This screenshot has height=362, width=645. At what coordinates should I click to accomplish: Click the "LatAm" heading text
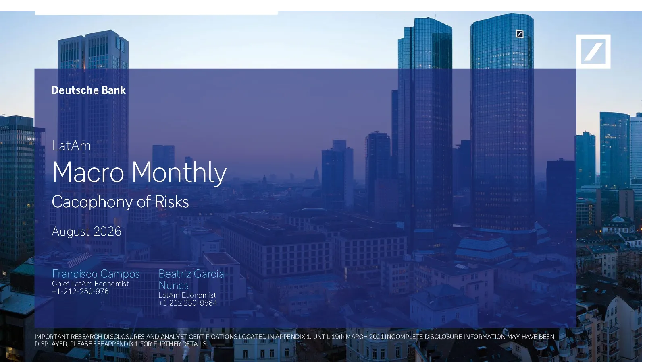tap(71, 146)
